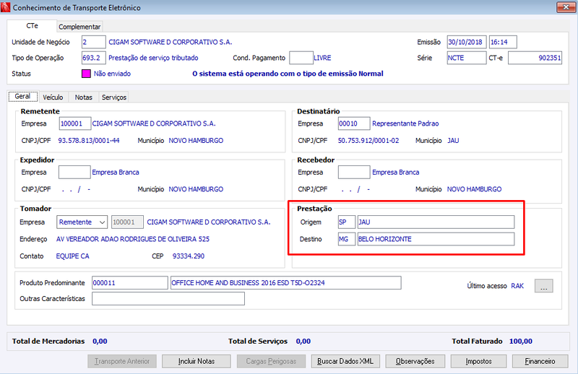Click the Unidade de Negócio field
Image resolution: width=578 pixels, height=374 pixels.
(x=94, y=42)
